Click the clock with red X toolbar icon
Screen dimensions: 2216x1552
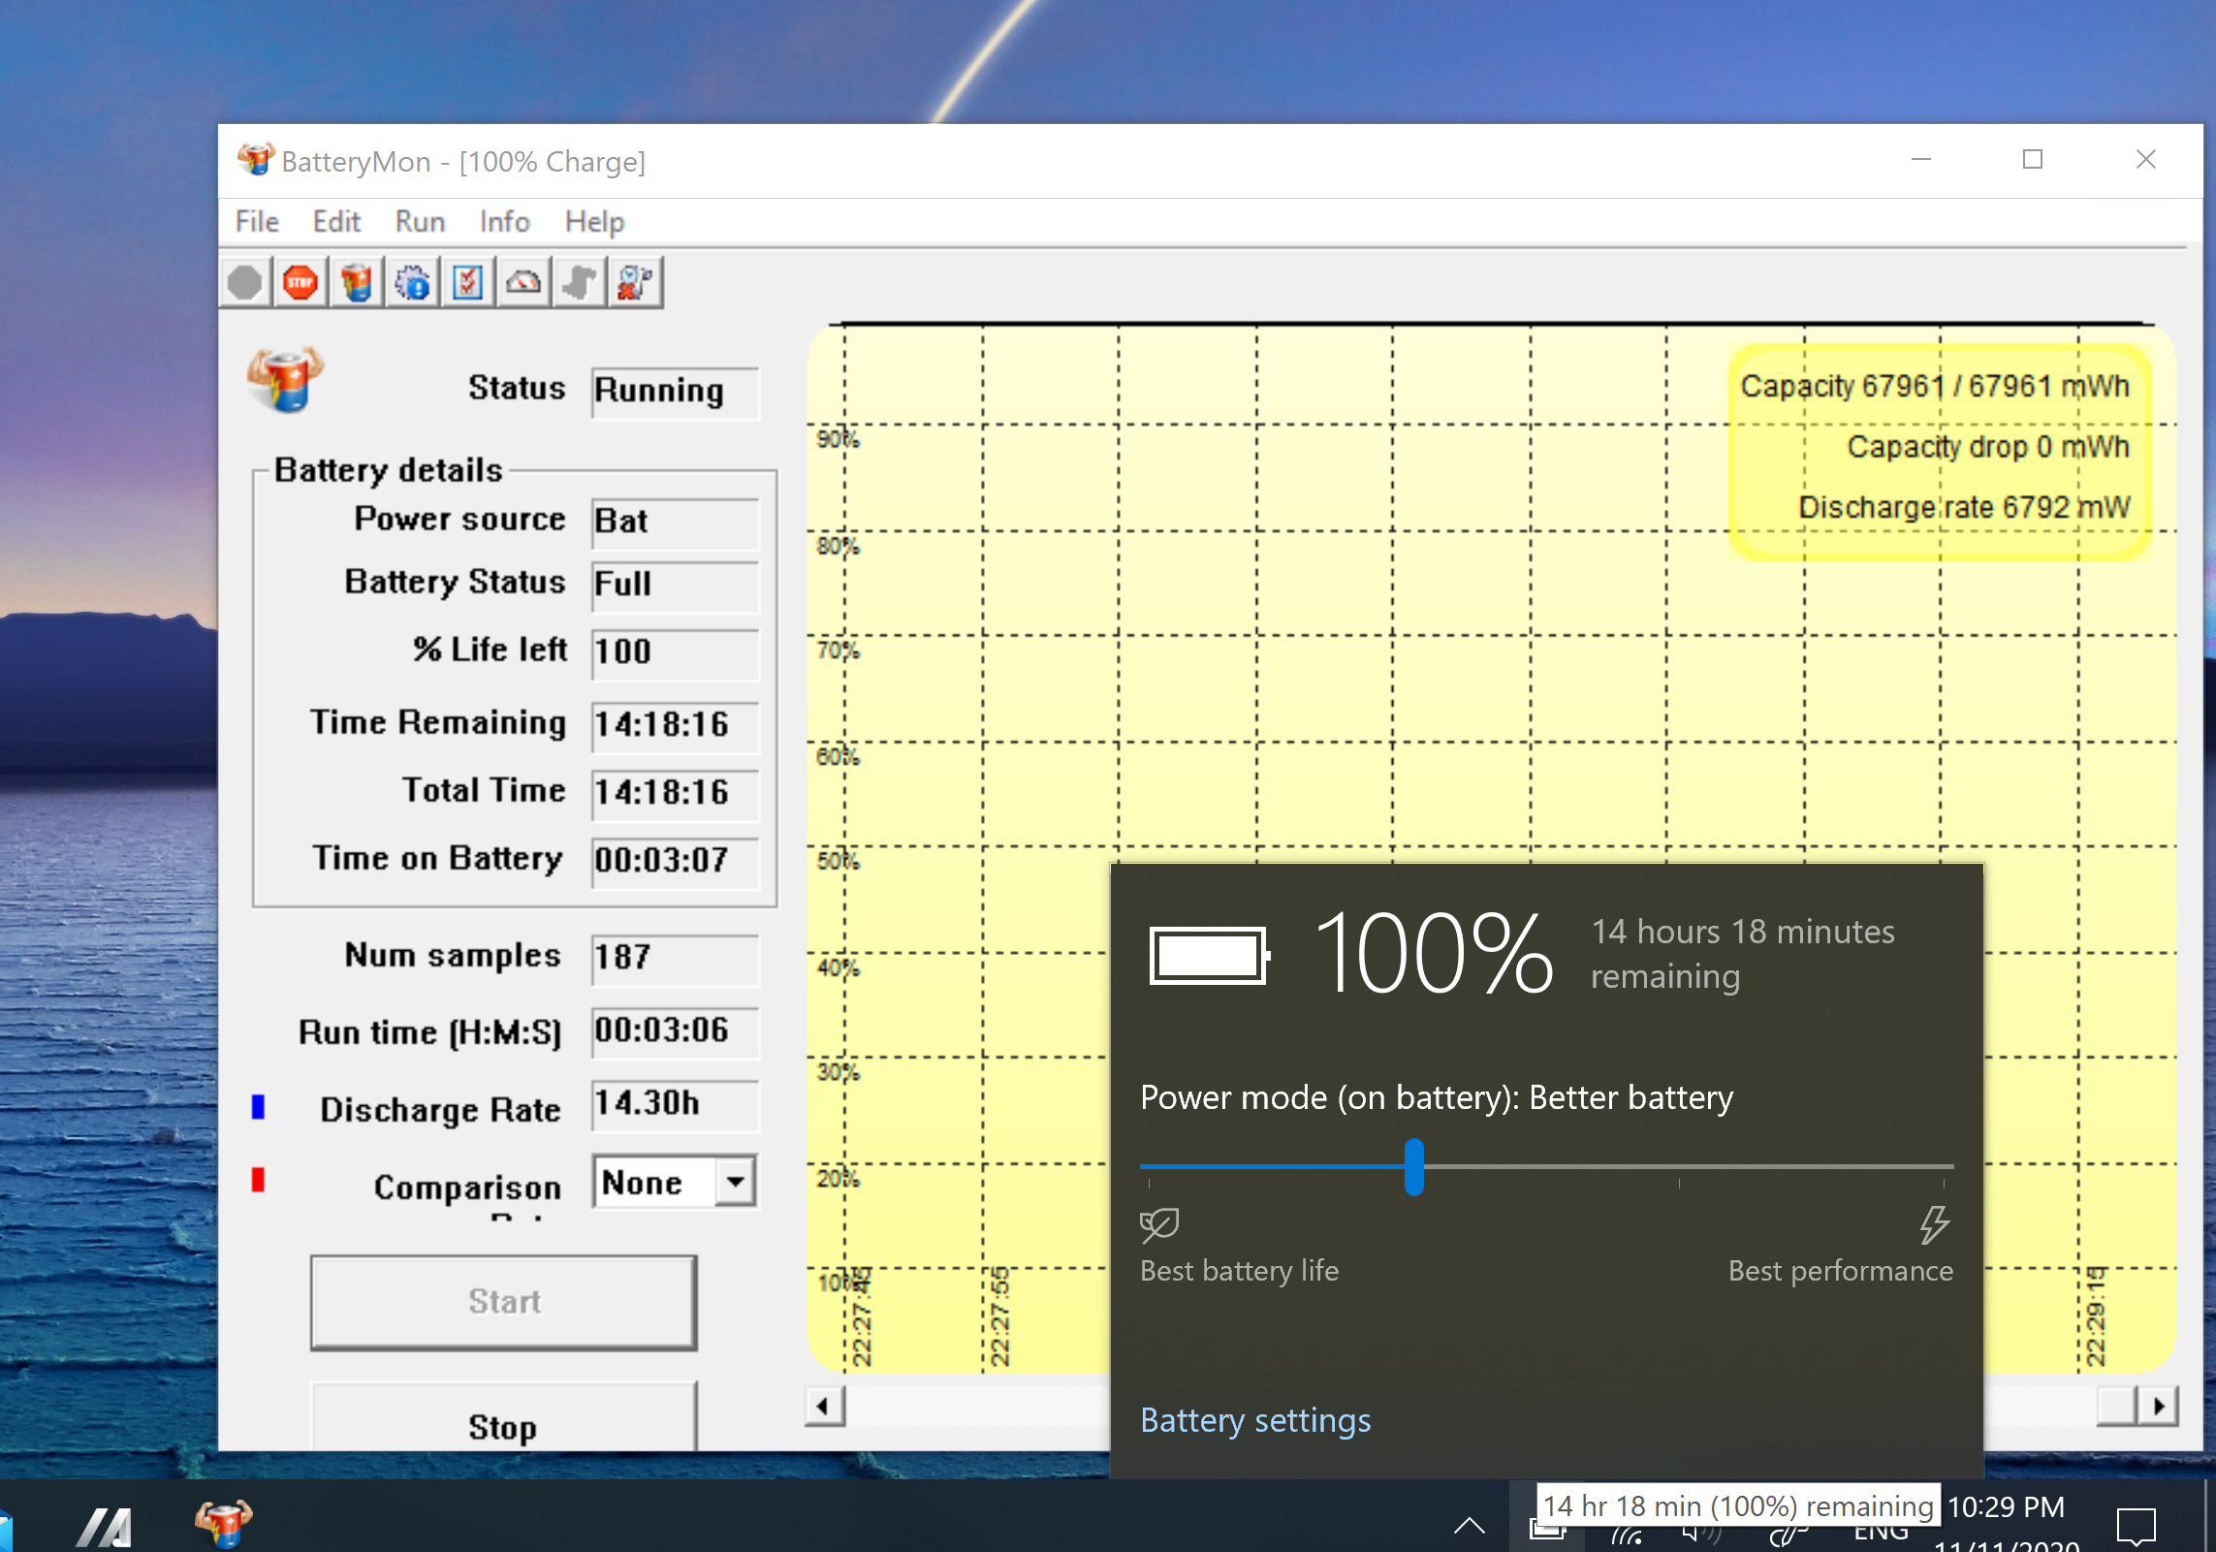click(636, 283)
